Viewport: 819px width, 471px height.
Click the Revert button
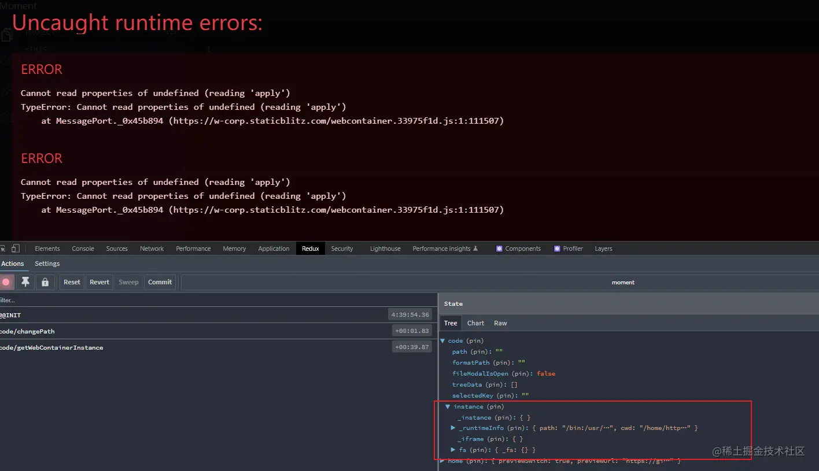click(x=99, y=282)
